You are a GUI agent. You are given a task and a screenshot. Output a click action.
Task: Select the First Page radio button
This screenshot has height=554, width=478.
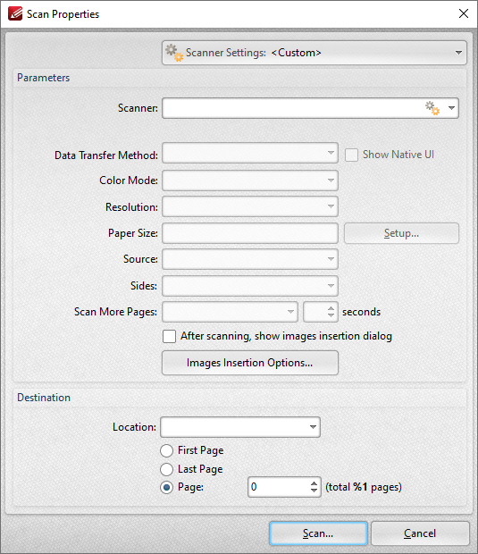(x=166, y=450)
